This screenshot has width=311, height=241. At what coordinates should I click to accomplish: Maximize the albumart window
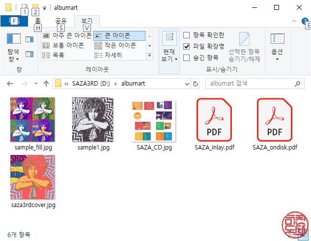click(x=277, y=7)
